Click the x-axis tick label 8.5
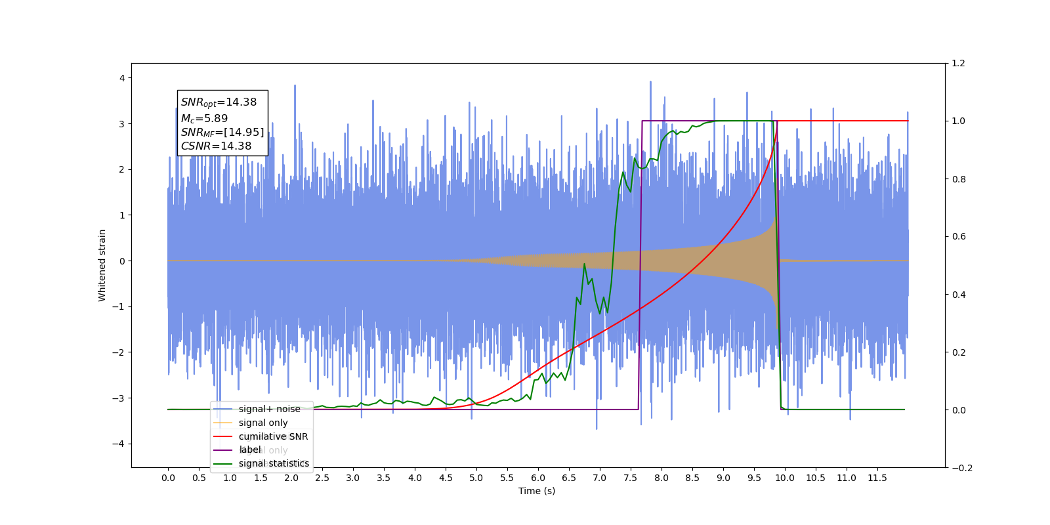This screenshot has height=525, width=1050. [x=692, y=478]
